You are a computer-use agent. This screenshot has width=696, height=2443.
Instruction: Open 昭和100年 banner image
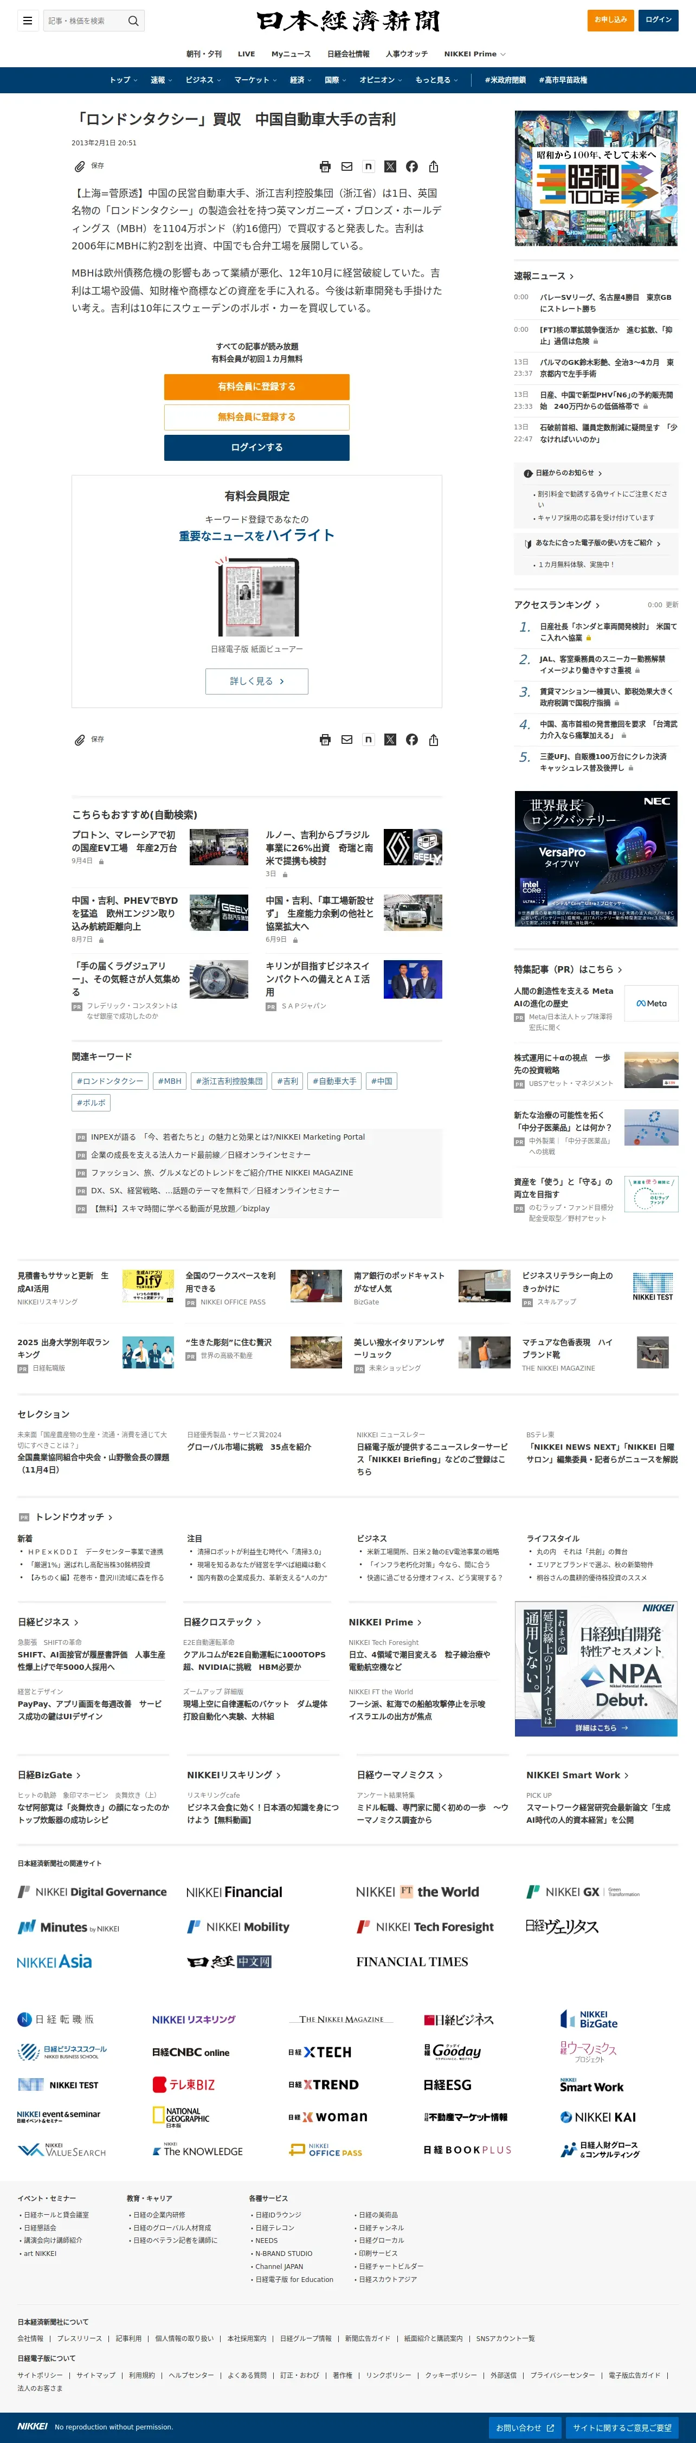(x=596, y=178)
